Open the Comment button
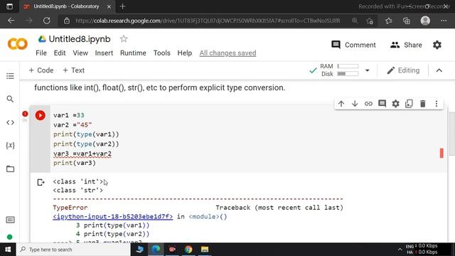This screenshot has width=455, height=256. pos(353,45)
